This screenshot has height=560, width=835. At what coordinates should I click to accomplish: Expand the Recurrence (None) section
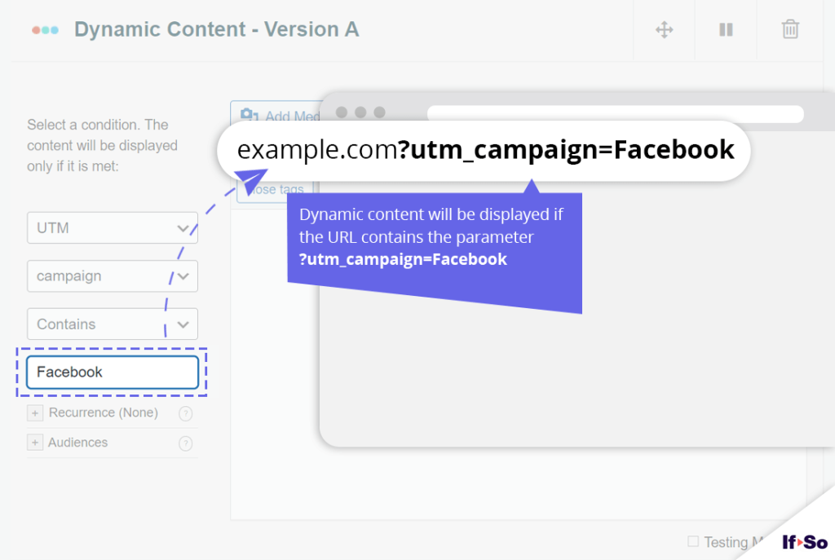[35, 412]
